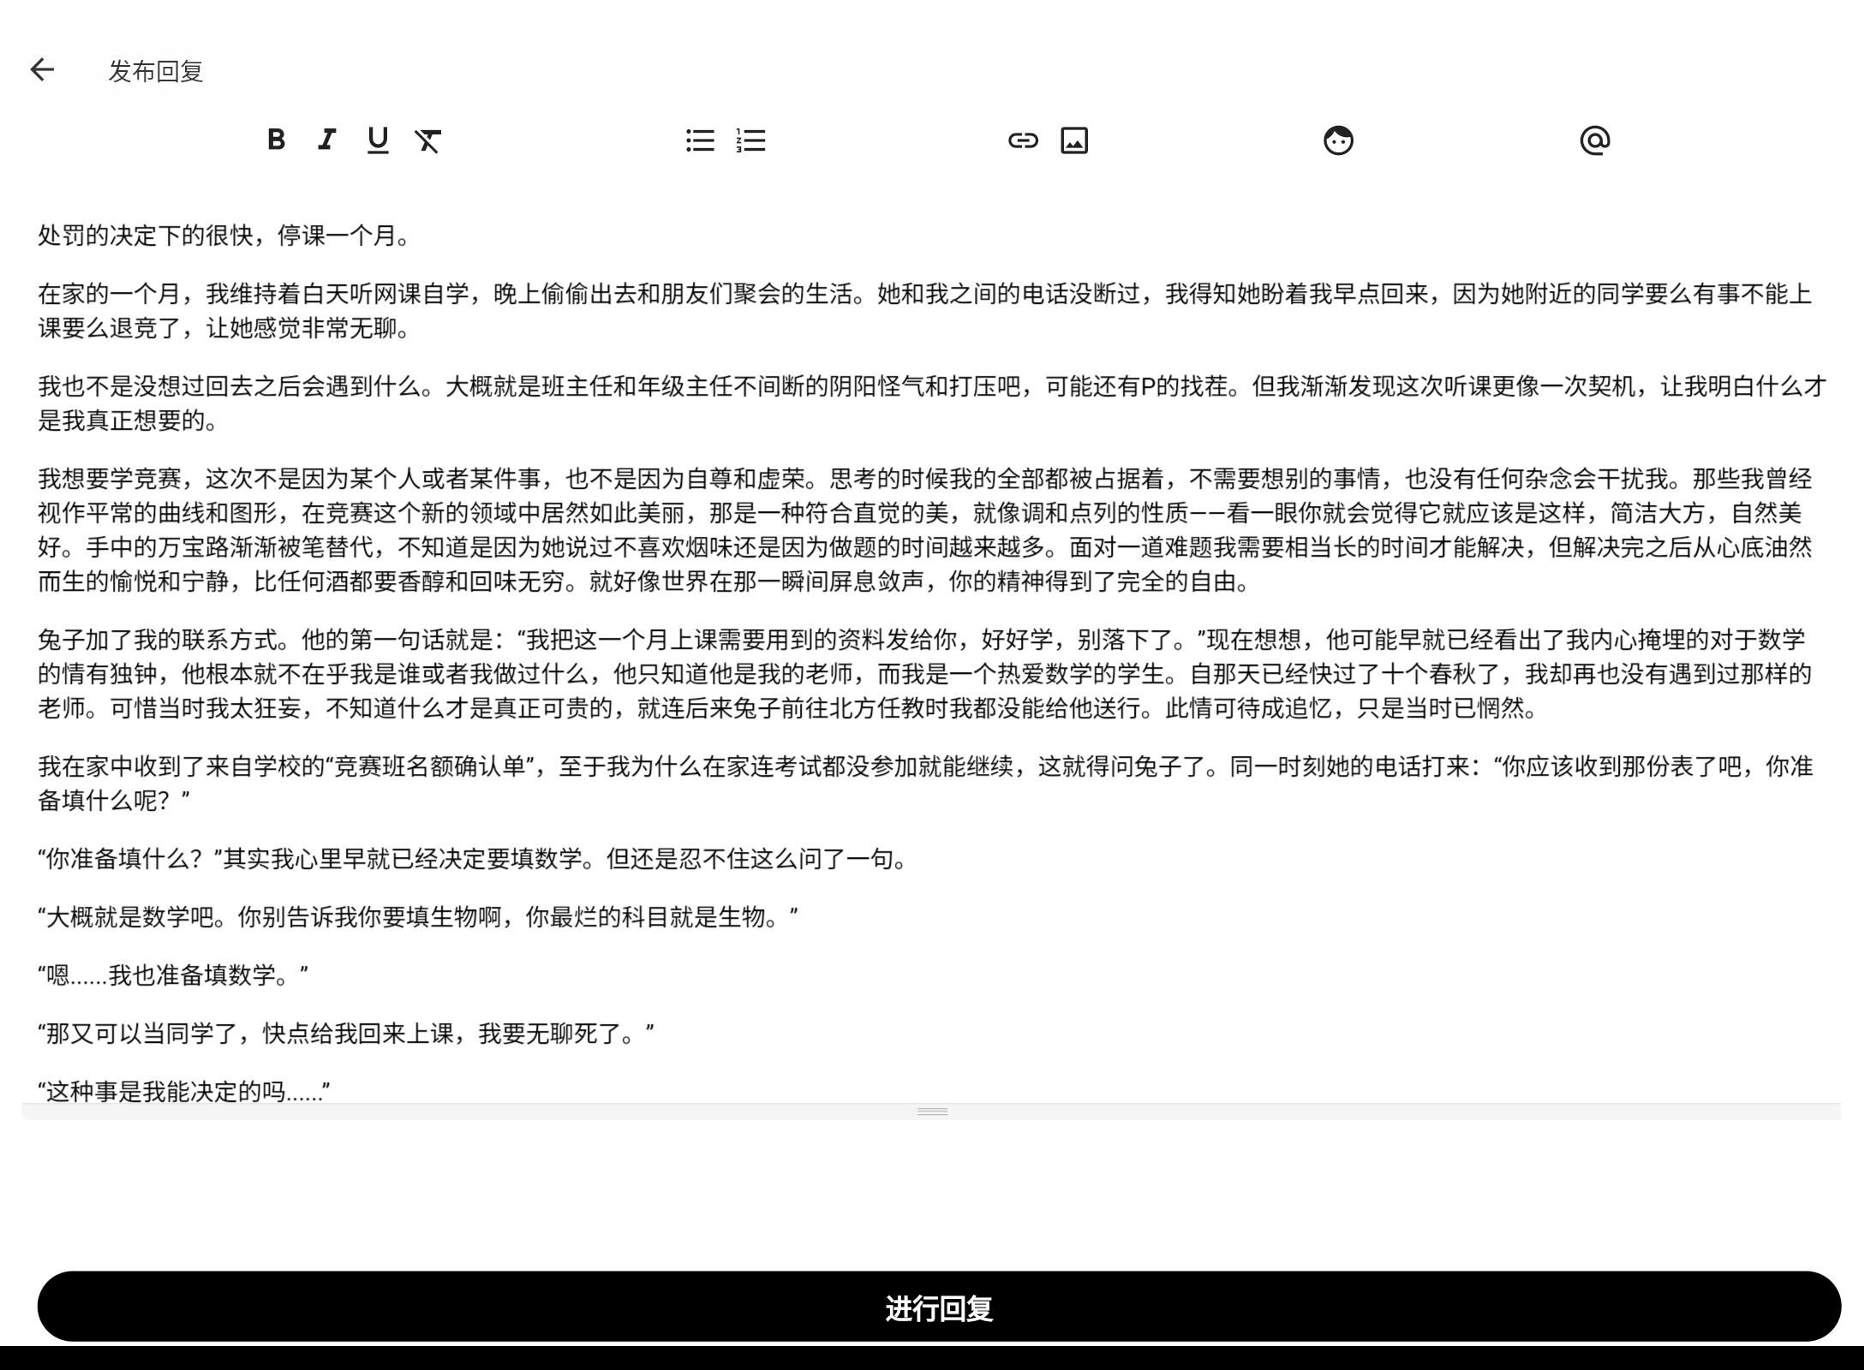
Task: Go back with the arrow icon
Action: point(42,69)
